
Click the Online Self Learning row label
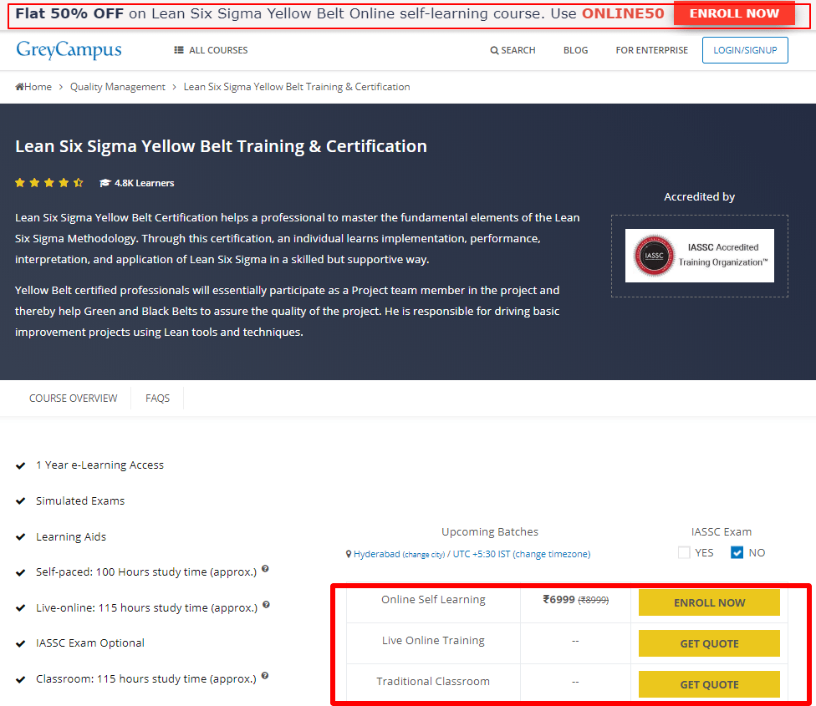pos(433,599)
